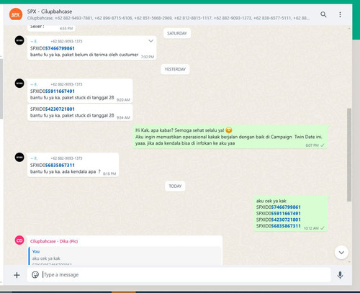Click 'aku cek ya kak' in green message

tap(271, 201)
